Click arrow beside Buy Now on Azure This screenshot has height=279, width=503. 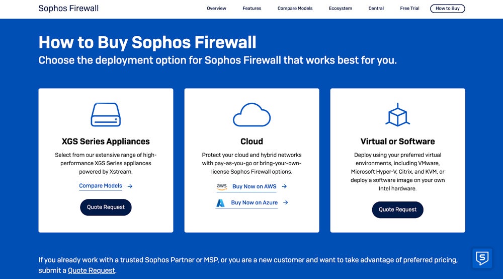click(286, 202)
